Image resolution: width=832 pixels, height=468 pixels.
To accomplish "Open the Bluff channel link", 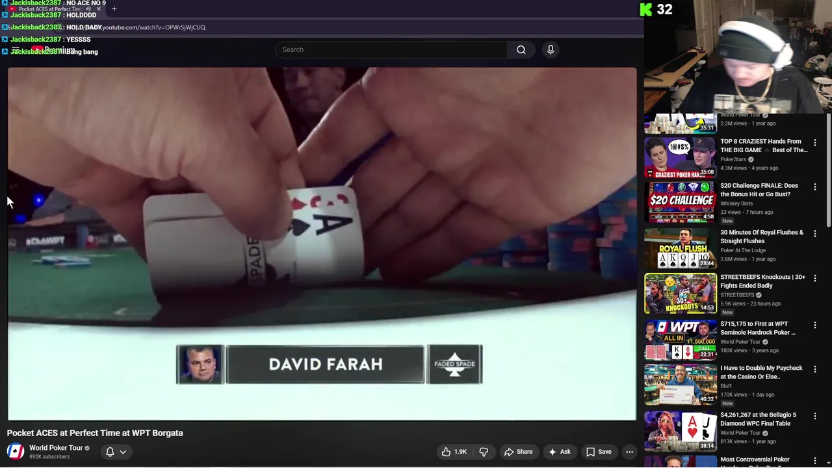I will pos(725,385).
